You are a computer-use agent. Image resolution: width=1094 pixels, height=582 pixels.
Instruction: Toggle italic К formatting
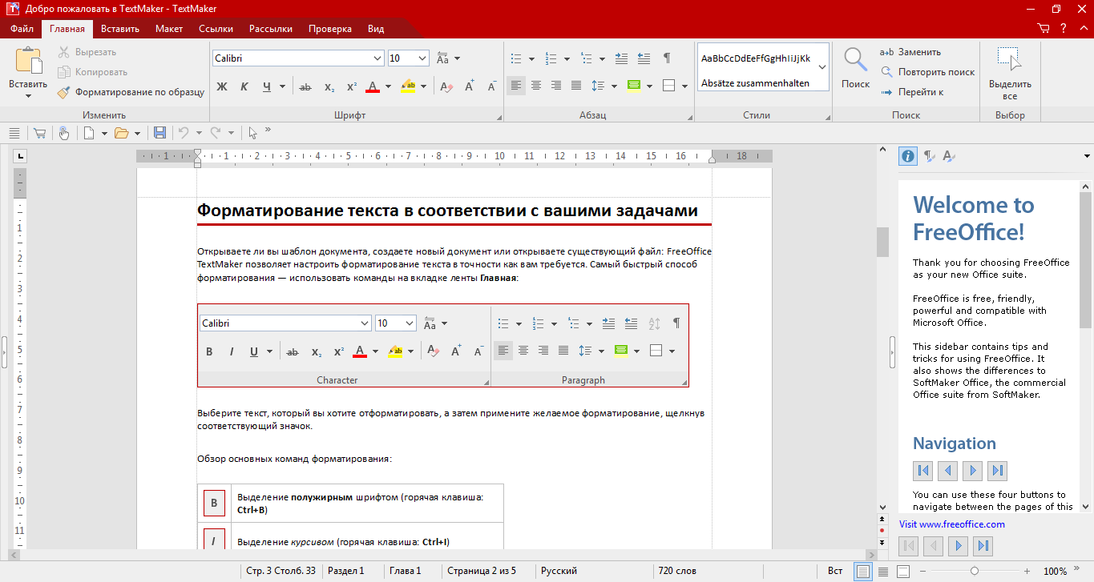tap(244, 86)
